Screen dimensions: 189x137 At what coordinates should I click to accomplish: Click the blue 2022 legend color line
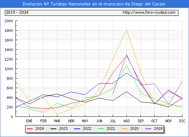[77, 129]
